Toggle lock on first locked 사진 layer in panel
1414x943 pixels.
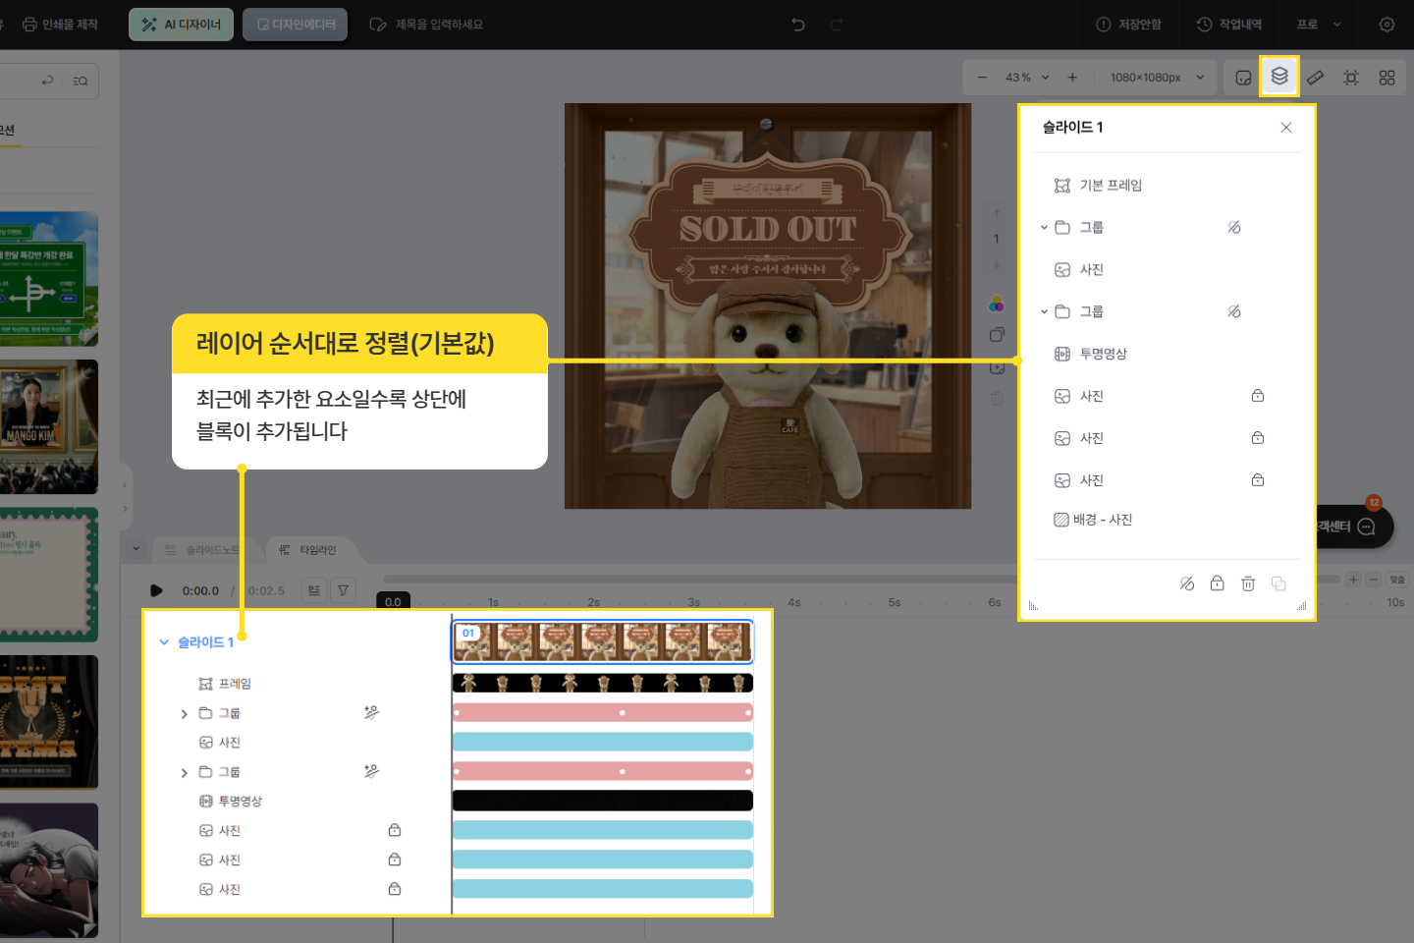click(1257, 396)
